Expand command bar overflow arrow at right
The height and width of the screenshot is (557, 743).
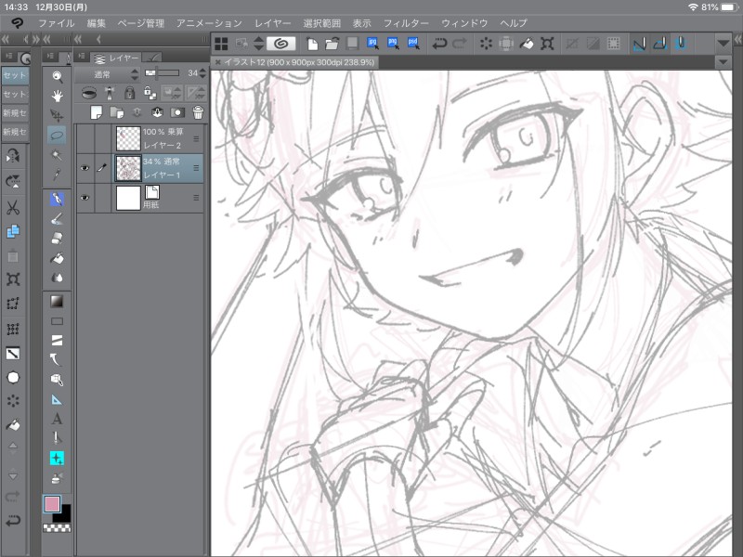pos(723,44)
